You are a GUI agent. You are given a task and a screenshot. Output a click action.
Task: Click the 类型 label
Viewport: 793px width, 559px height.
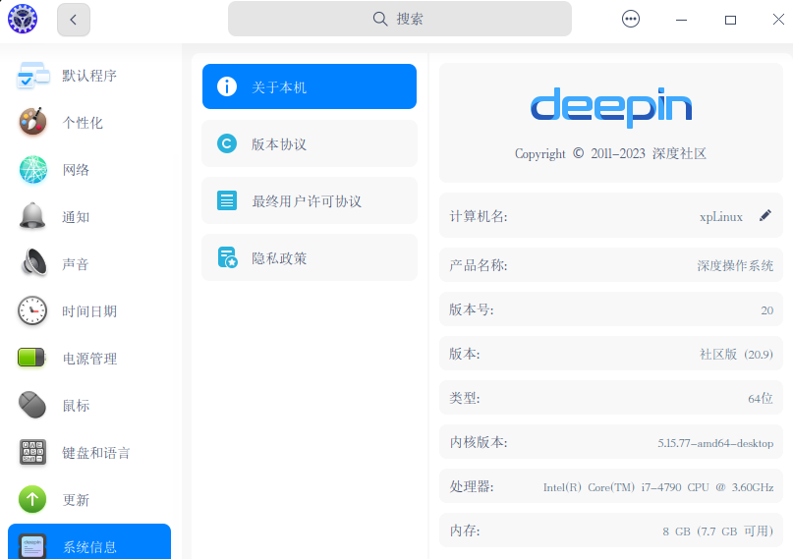[464, 398]
